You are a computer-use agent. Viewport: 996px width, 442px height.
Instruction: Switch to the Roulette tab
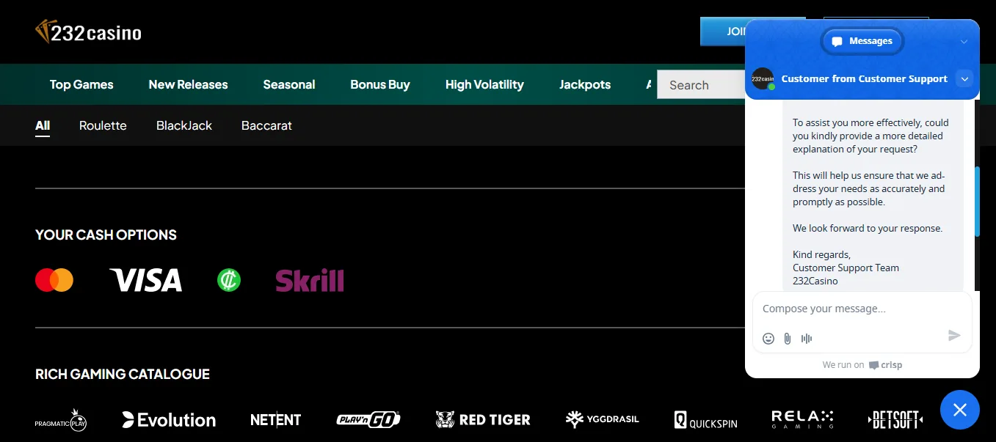[103, 125]
